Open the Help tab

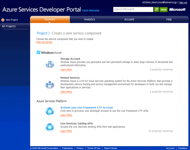point(169,19)
